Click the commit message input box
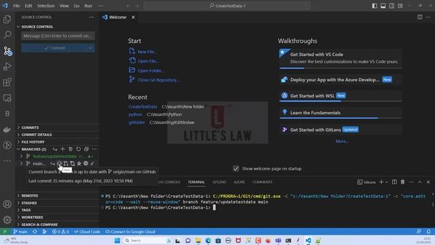The width and height of the screenshot is (435, 245). 58,36
